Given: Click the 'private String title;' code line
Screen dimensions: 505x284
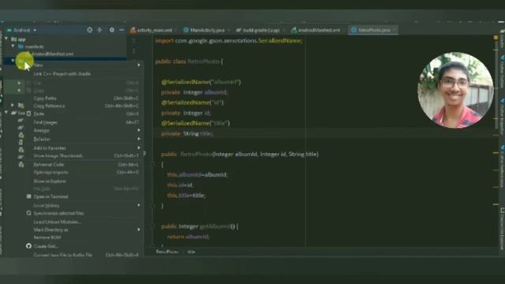Looking at the screenshot, I should pyautogui.click(x=187, y=133).
